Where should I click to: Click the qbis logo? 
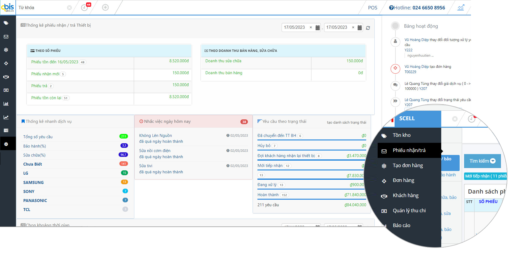(x=8, y=7)
